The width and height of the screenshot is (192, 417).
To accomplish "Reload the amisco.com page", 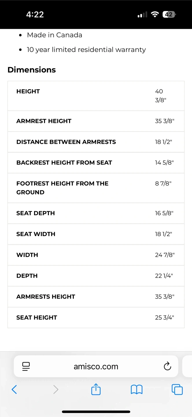I will point(167,366).
